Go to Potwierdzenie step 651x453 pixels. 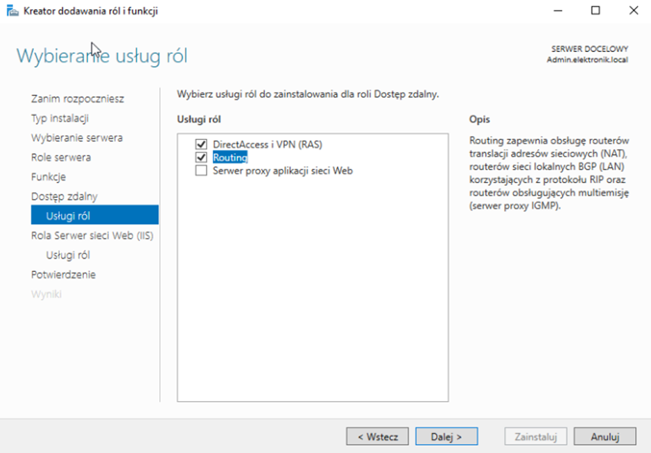click(x=64, y=274)
